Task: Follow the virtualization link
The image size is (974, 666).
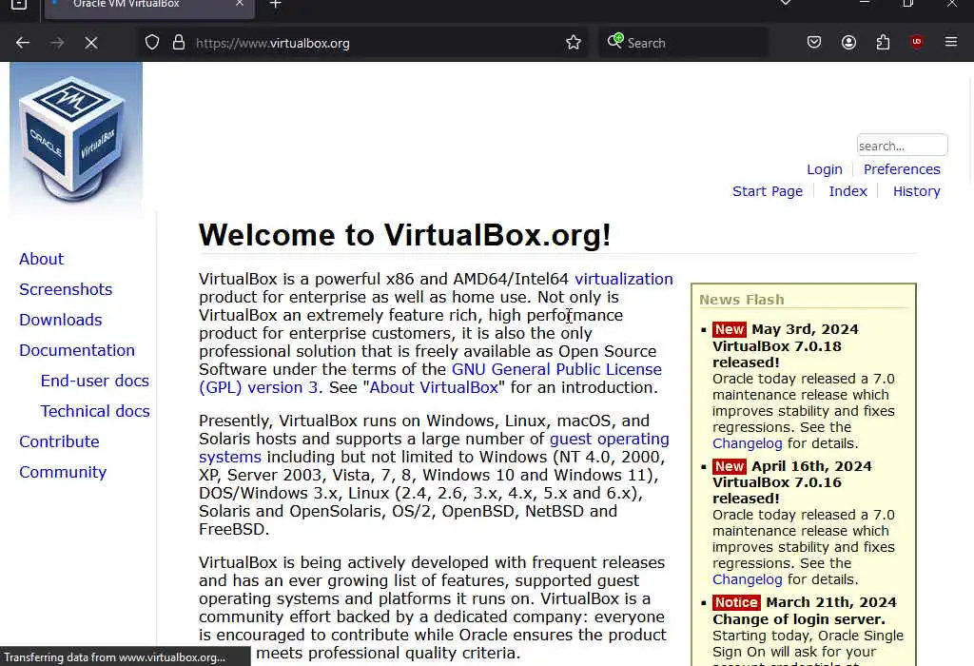Action: coord(624,279)
